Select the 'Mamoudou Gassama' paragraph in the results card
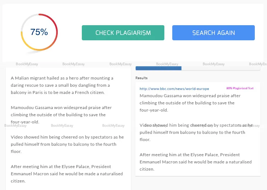The image size is (267, 190). pos(190,103)
